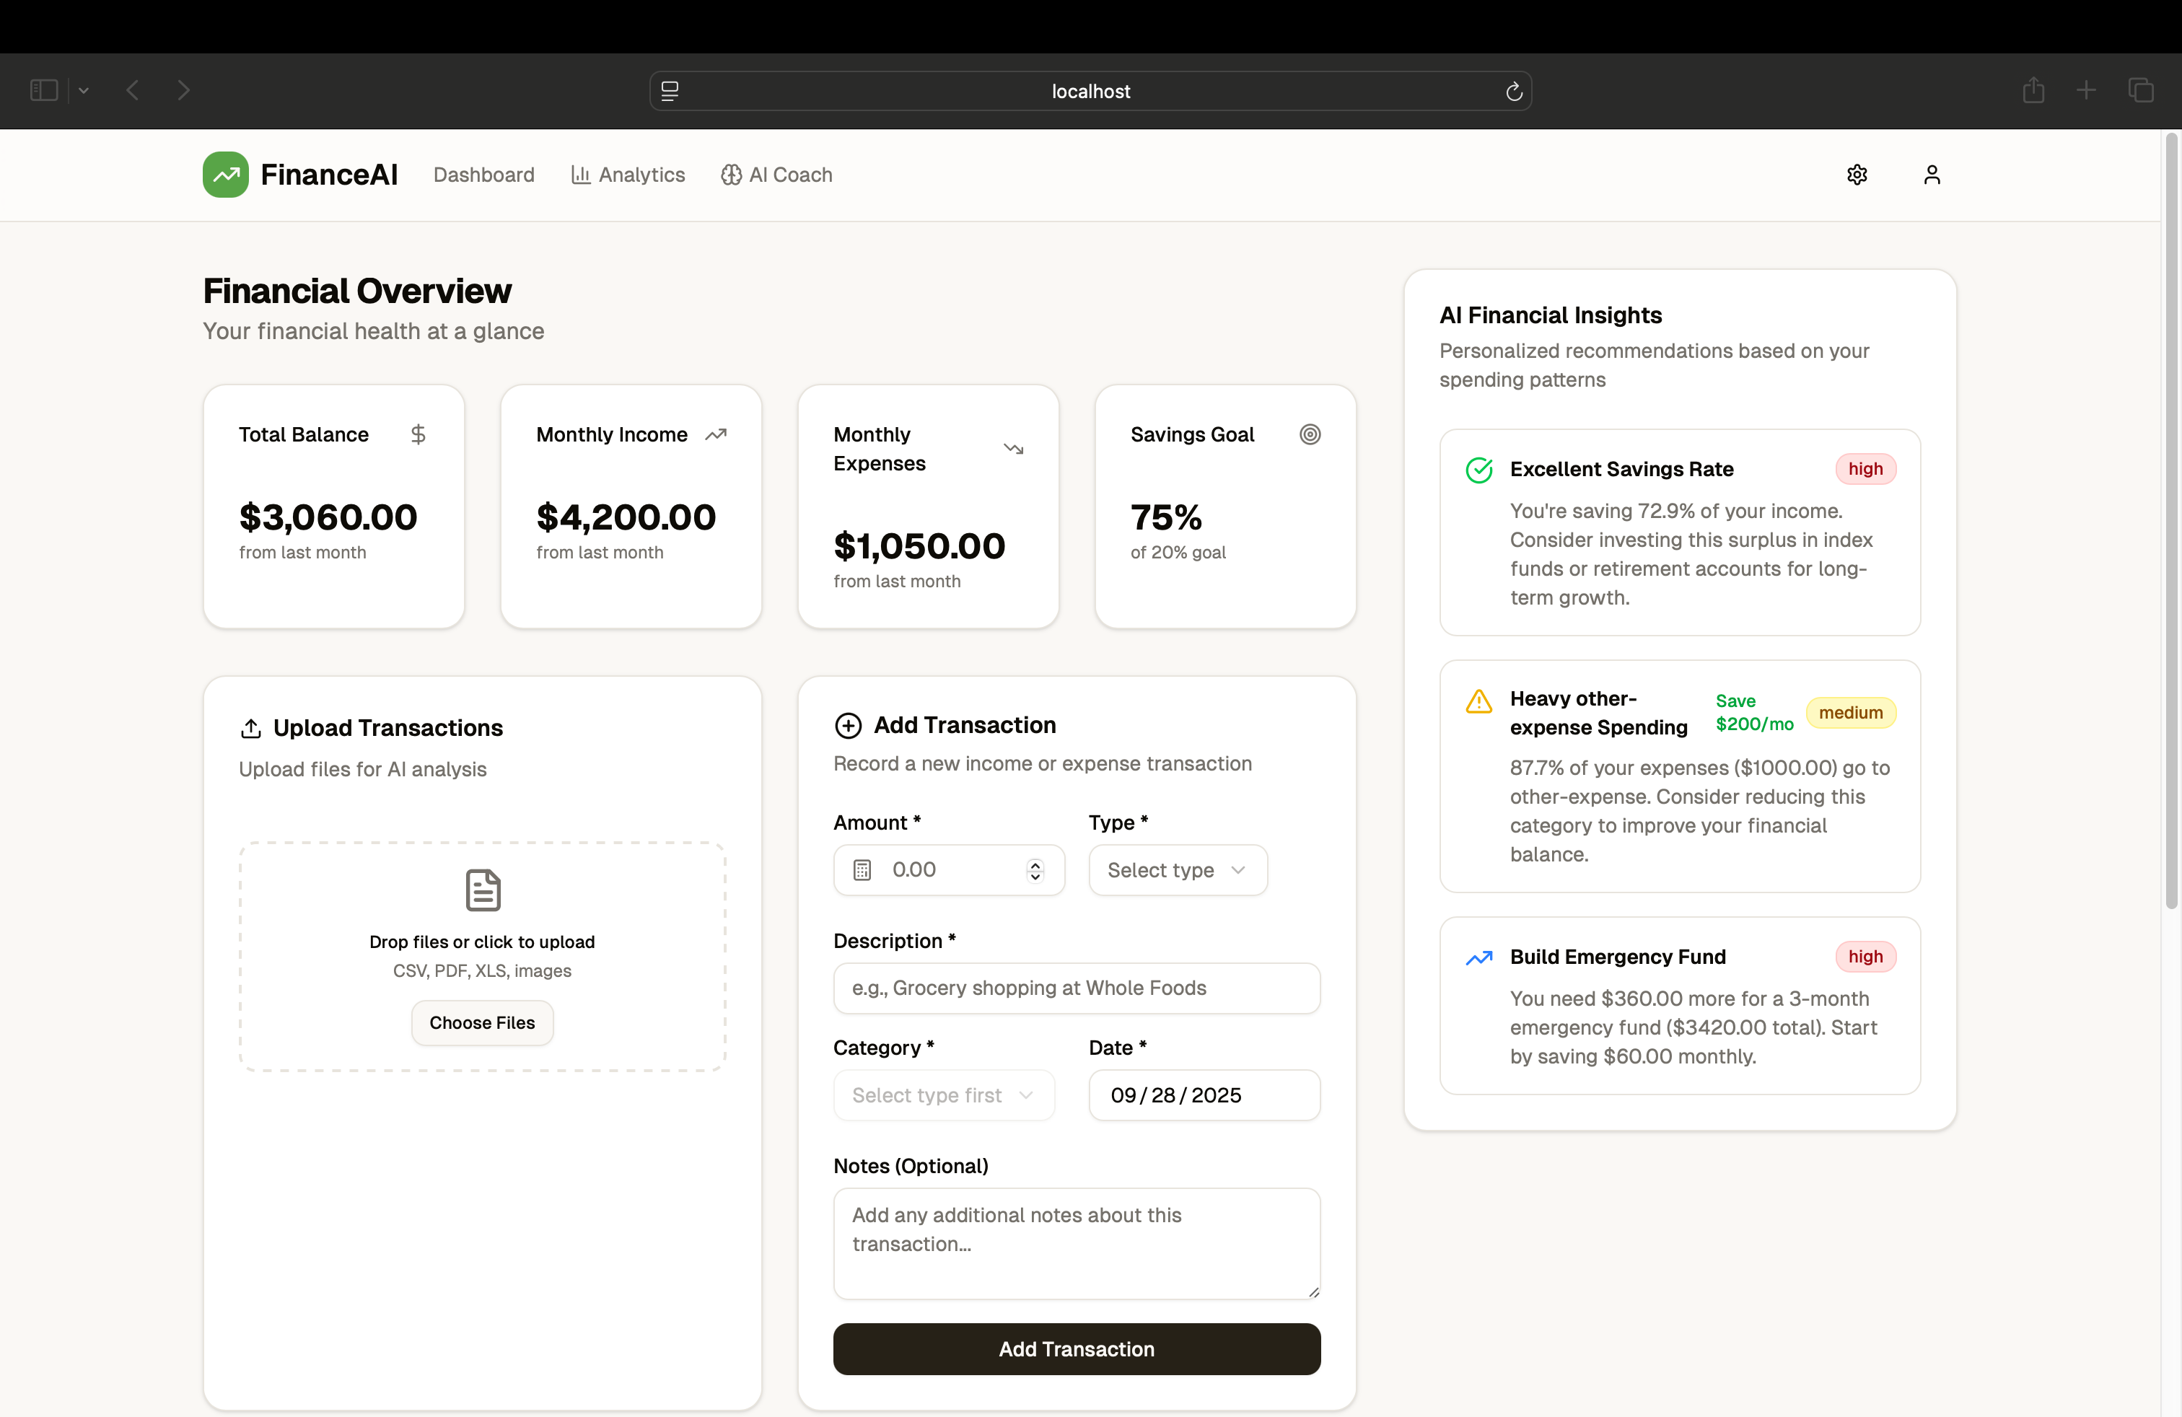
Task: Click the Total Balance dollar icon
Action: 418,434
